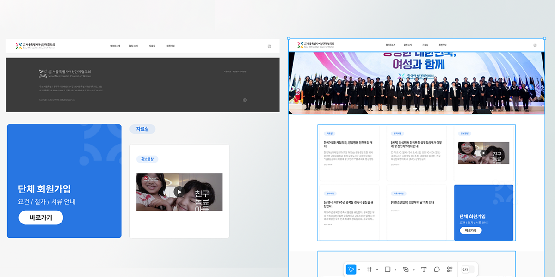Expand the Move tool options arrow
Image resolution: width=555 pixels, height=277 pixels.
click(x=359, y=270)
